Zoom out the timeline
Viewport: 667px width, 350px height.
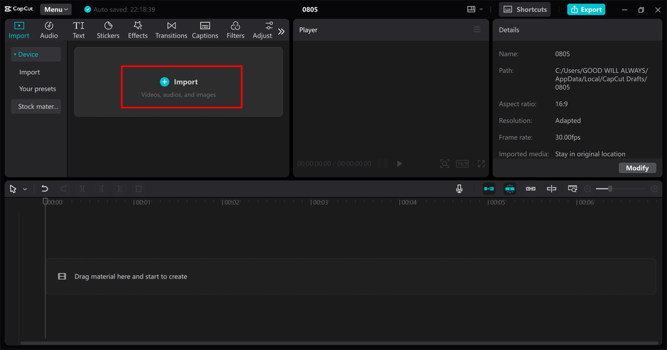pos(588,189)
